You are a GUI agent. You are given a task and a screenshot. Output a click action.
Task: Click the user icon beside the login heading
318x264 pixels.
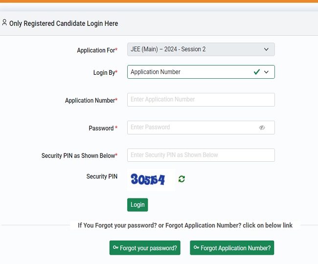[4, 22]
